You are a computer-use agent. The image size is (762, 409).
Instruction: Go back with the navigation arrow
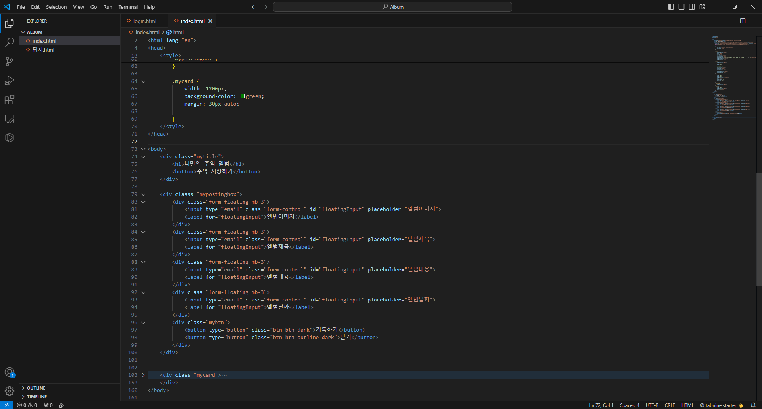click(254, 7)
